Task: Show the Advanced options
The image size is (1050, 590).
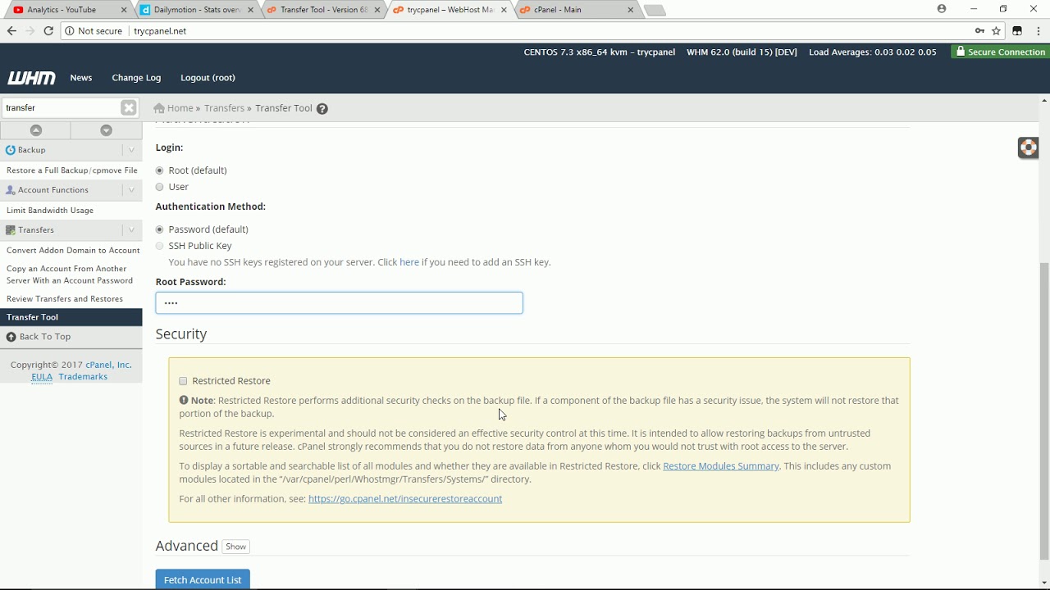Action: [235, 547]
